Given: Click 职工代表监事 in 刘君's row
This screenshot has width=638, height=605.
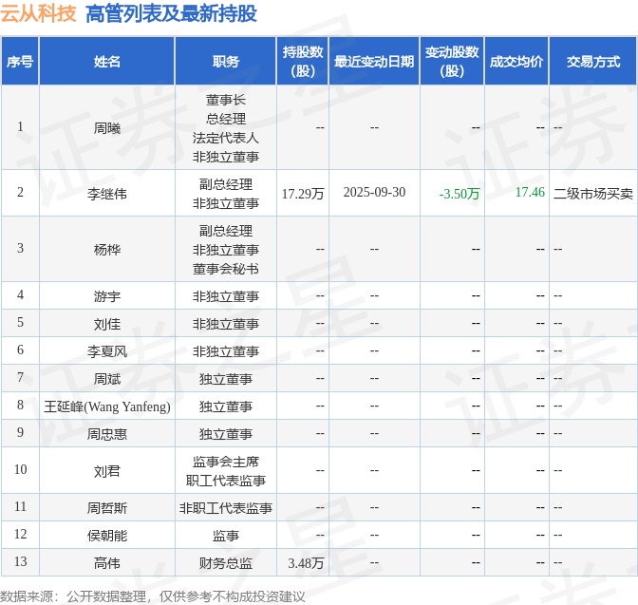Looking at the screenshot, I should tap(226, 481).
